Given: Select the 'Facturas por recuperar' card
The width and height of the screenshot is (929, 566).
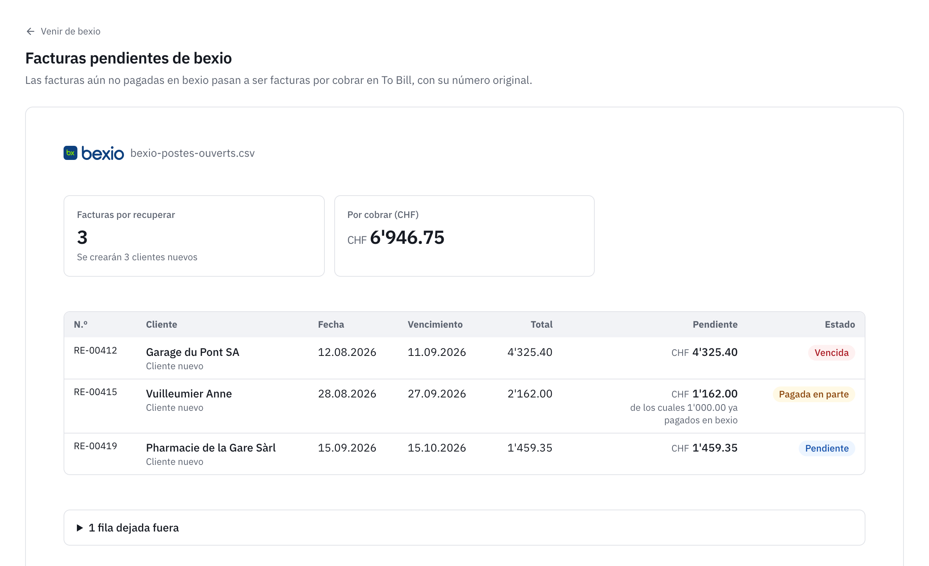Looking at the screenshot, I should (x=194, y=236).
